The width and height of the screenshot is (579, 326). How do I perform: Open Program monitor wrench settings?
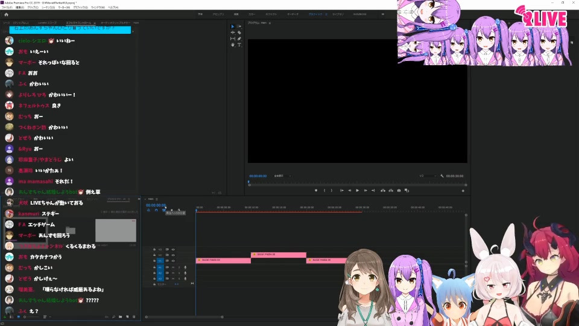pos(442,176)
